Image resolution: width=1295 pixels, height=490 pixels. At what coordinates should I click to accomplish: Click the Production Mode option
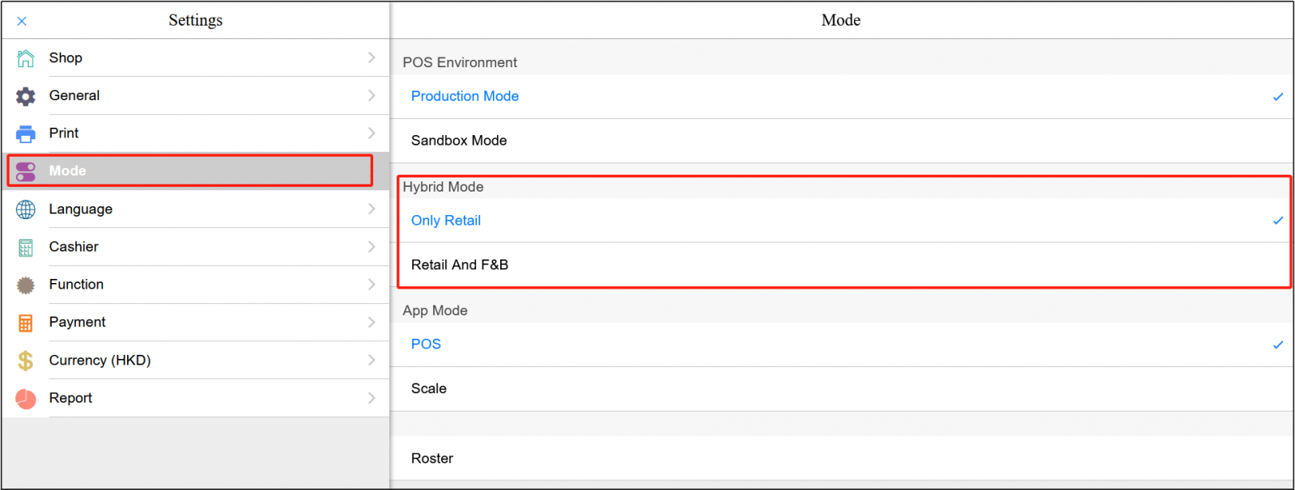(x=465, y=95)
